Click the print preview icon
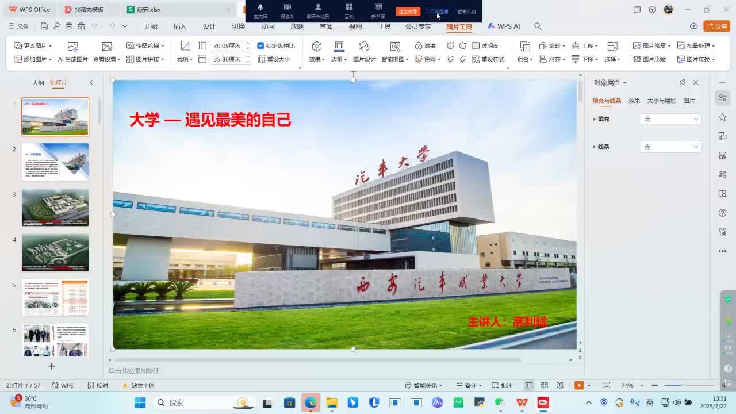Viewport: 736px width, 414px height. (x=81, y=26)
